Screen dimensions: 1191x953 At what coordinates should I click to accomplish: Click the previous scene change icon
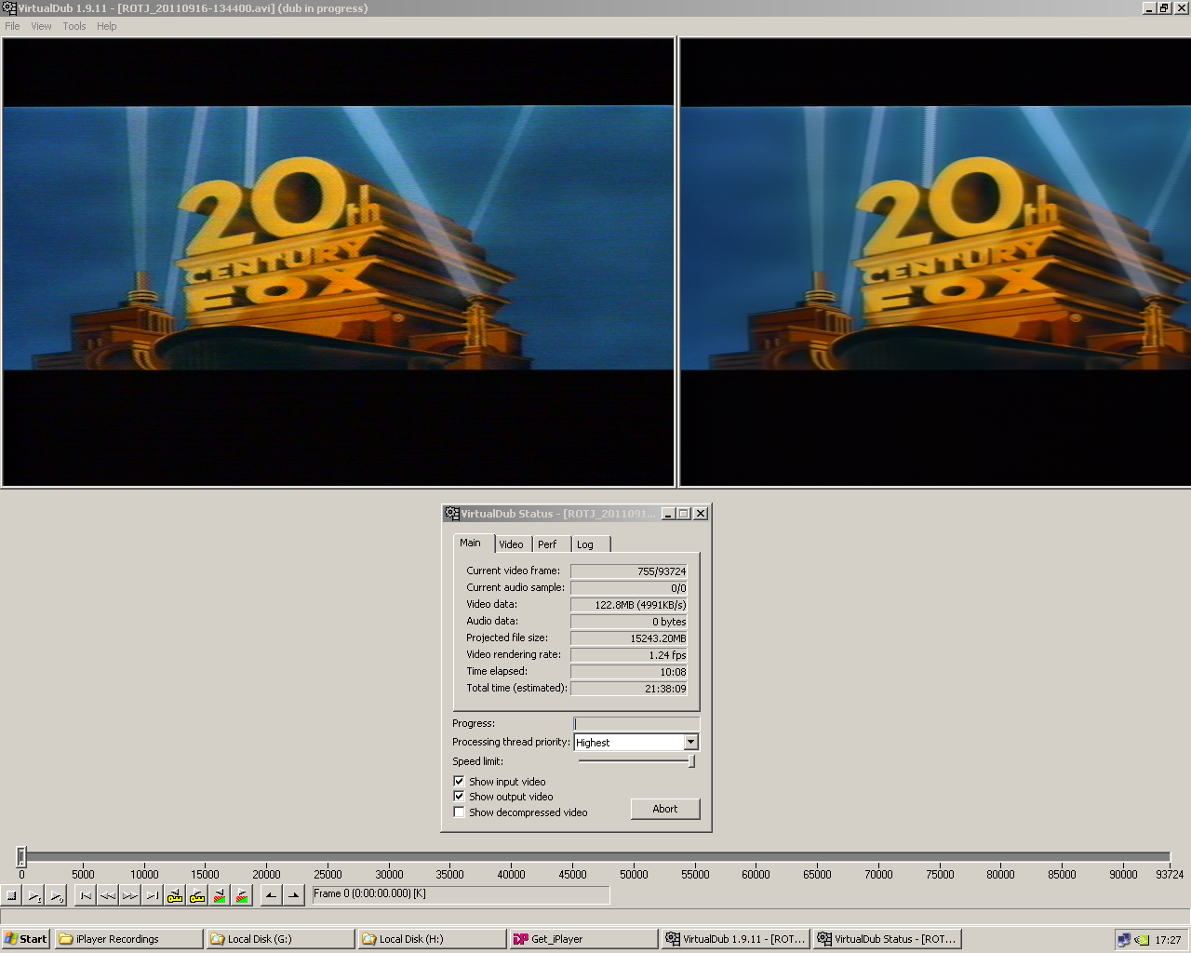(x=220, y=895)
